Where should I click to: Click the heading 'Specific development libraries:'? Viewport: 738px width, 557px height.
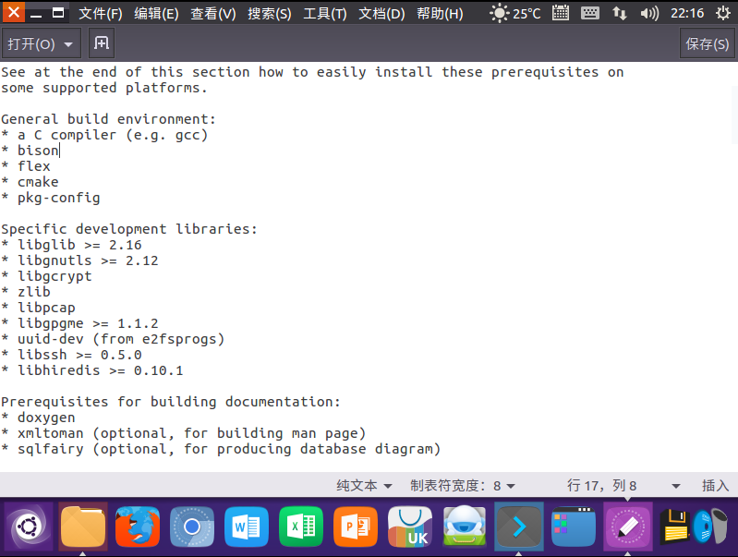129,229
